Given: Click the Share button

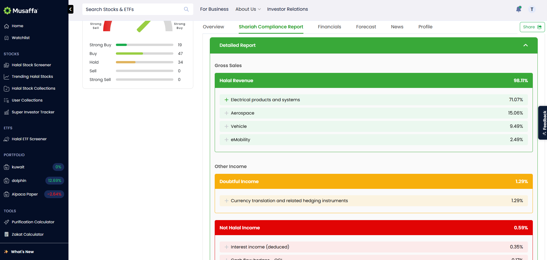Looking at the screenshot, I should pyautogui.click(x=532, y=27).
